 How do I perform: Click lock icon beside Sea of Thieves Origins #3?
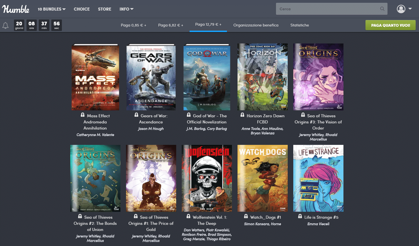pos(303,115)
